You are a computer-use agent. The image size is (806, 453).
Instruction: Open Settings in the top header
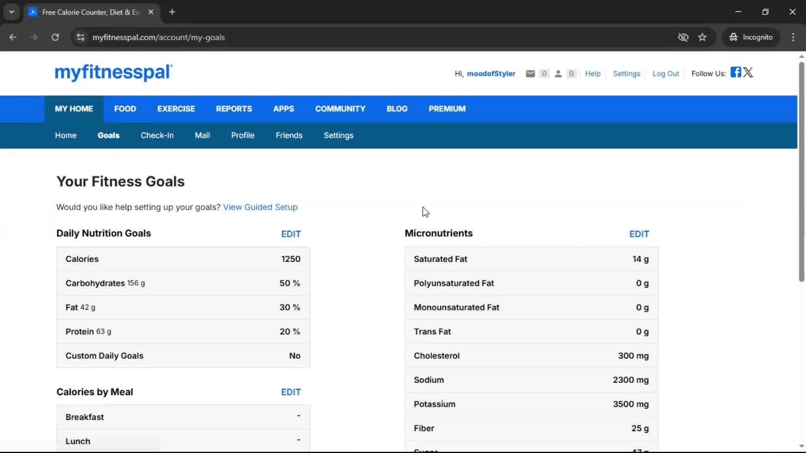point(626,73)
